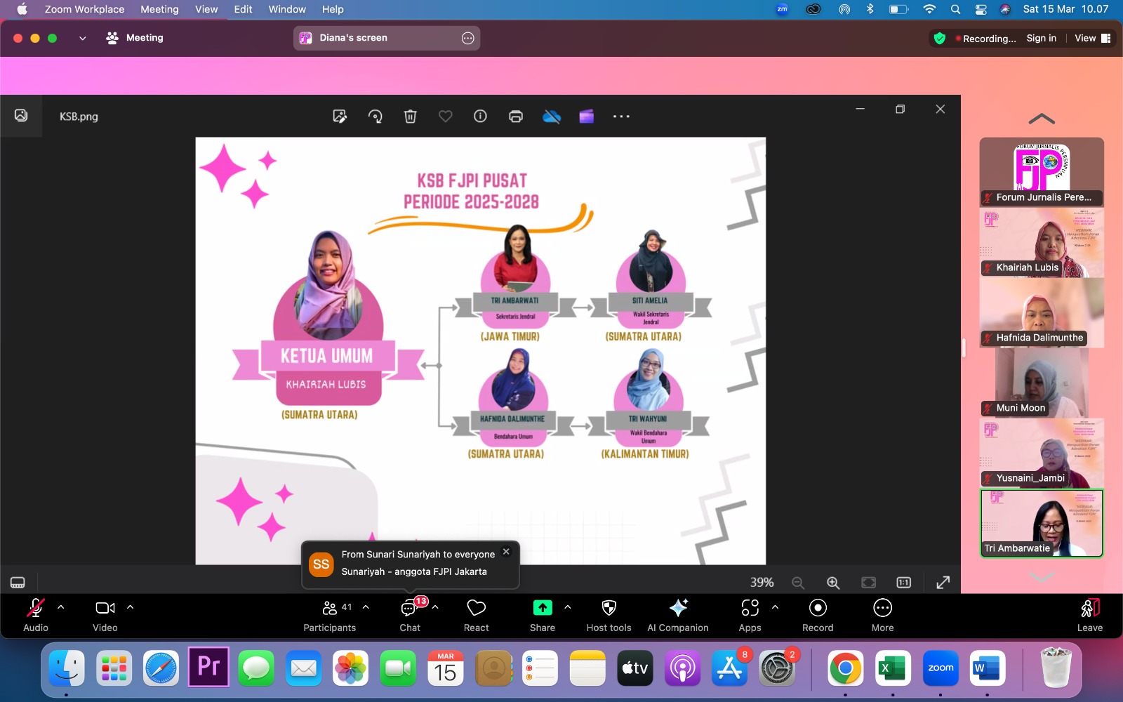This screenshot has width=1123, height=702.
Task: Select the Diana's screen tab
Action: [387, 38]
